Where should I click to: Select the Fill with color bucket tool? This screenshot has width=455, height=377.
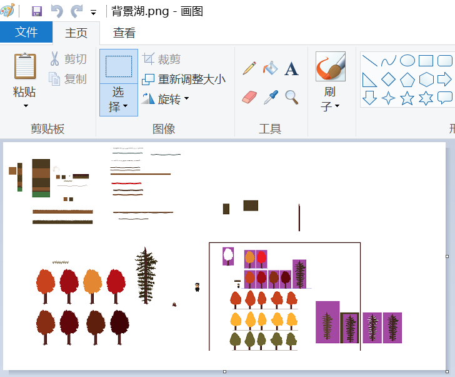271,68
